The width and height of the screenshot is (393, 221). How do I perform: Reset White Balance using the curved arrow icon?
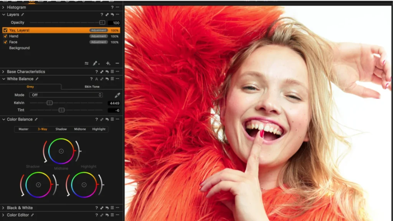pyautogui.click(x=107, y=79)
